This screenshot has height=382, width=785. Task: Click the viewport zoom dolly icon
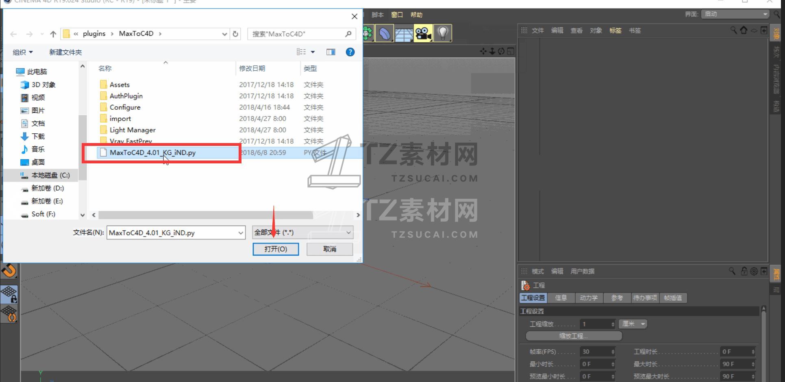[x=492, y=51]
